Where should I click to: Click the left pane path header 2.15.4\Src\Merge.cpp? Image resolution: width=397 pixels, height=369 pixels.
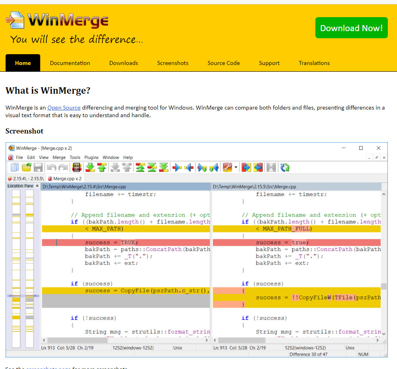126,187
